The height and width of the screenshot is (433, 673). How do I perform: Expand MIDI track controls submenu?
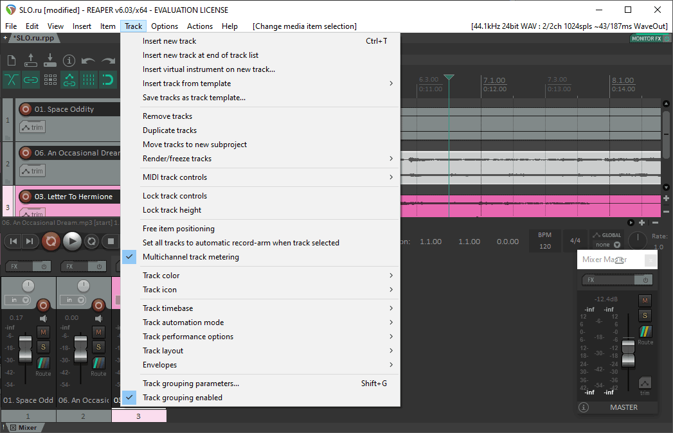pos(260,177)
